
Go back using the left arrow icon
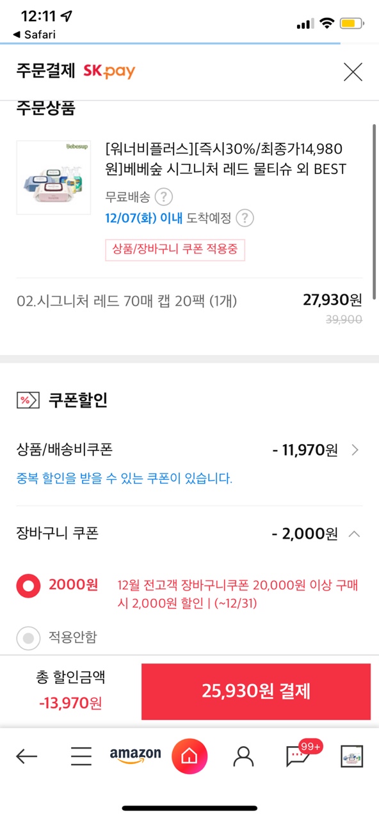(x=26, y=757)
